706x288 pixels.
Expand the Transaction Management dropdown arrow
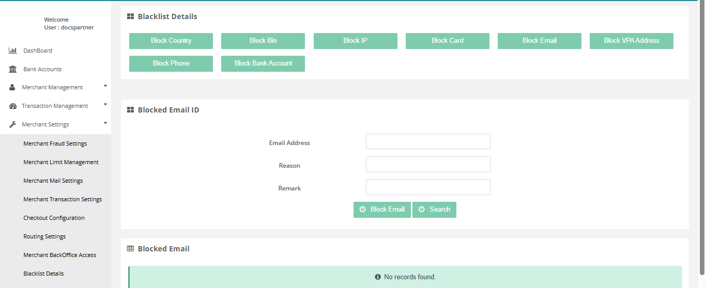tap(105, 104)
